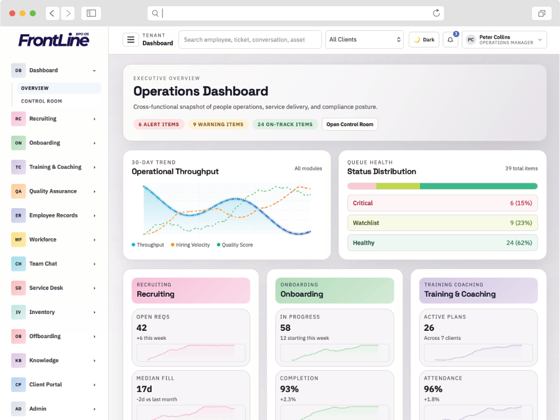Click the Open Control Room button
This screenshot has width=560, height=420.
(349, 124)
